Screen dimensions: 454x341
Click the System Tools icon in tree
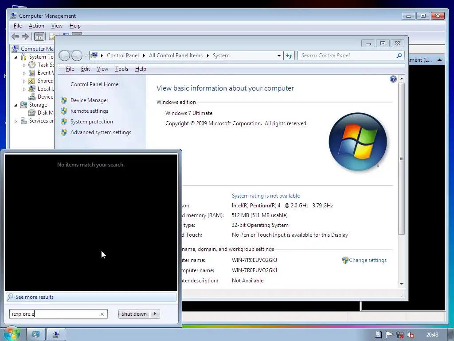[x=23, y=57]
